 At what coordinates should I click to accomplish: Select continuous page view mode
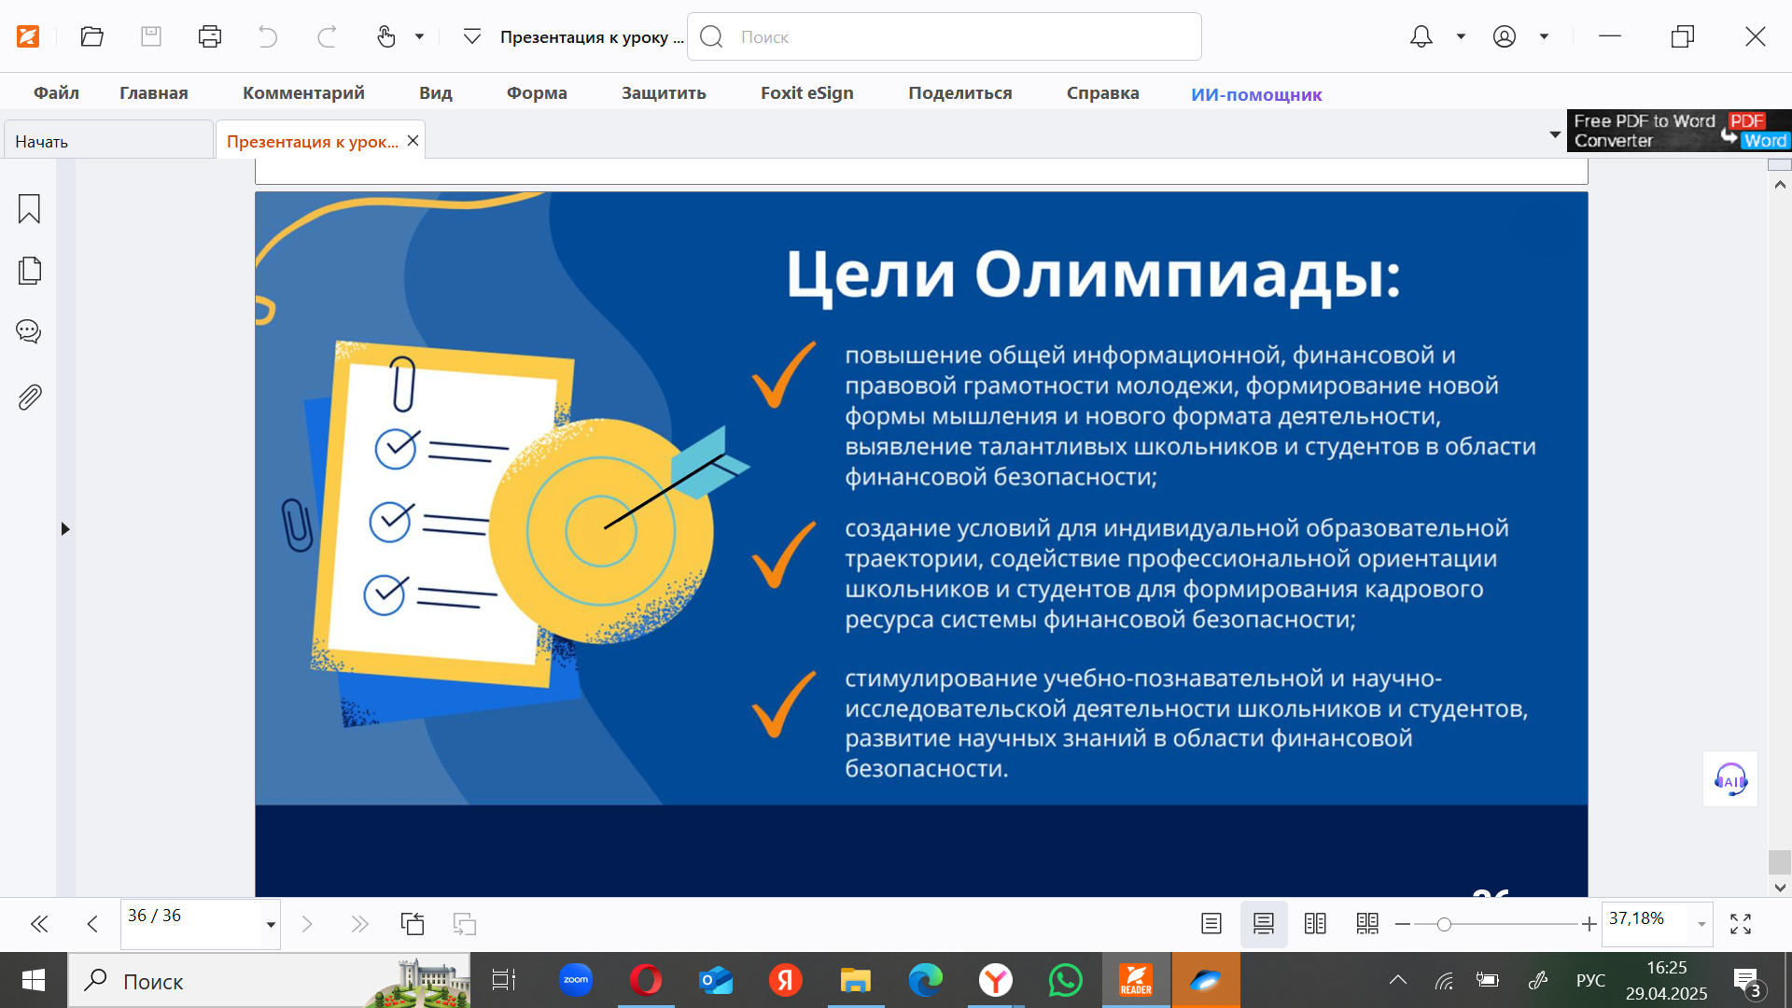tap(1264, 924)
